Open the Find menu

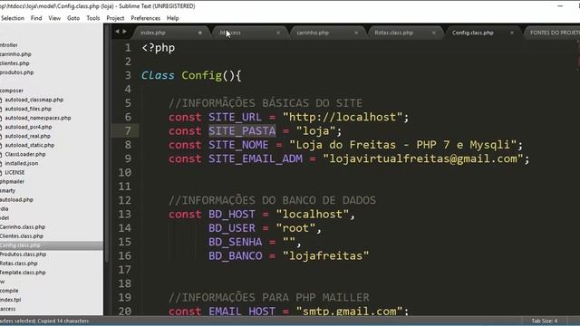pyautogui.click(x=36, y=18)
